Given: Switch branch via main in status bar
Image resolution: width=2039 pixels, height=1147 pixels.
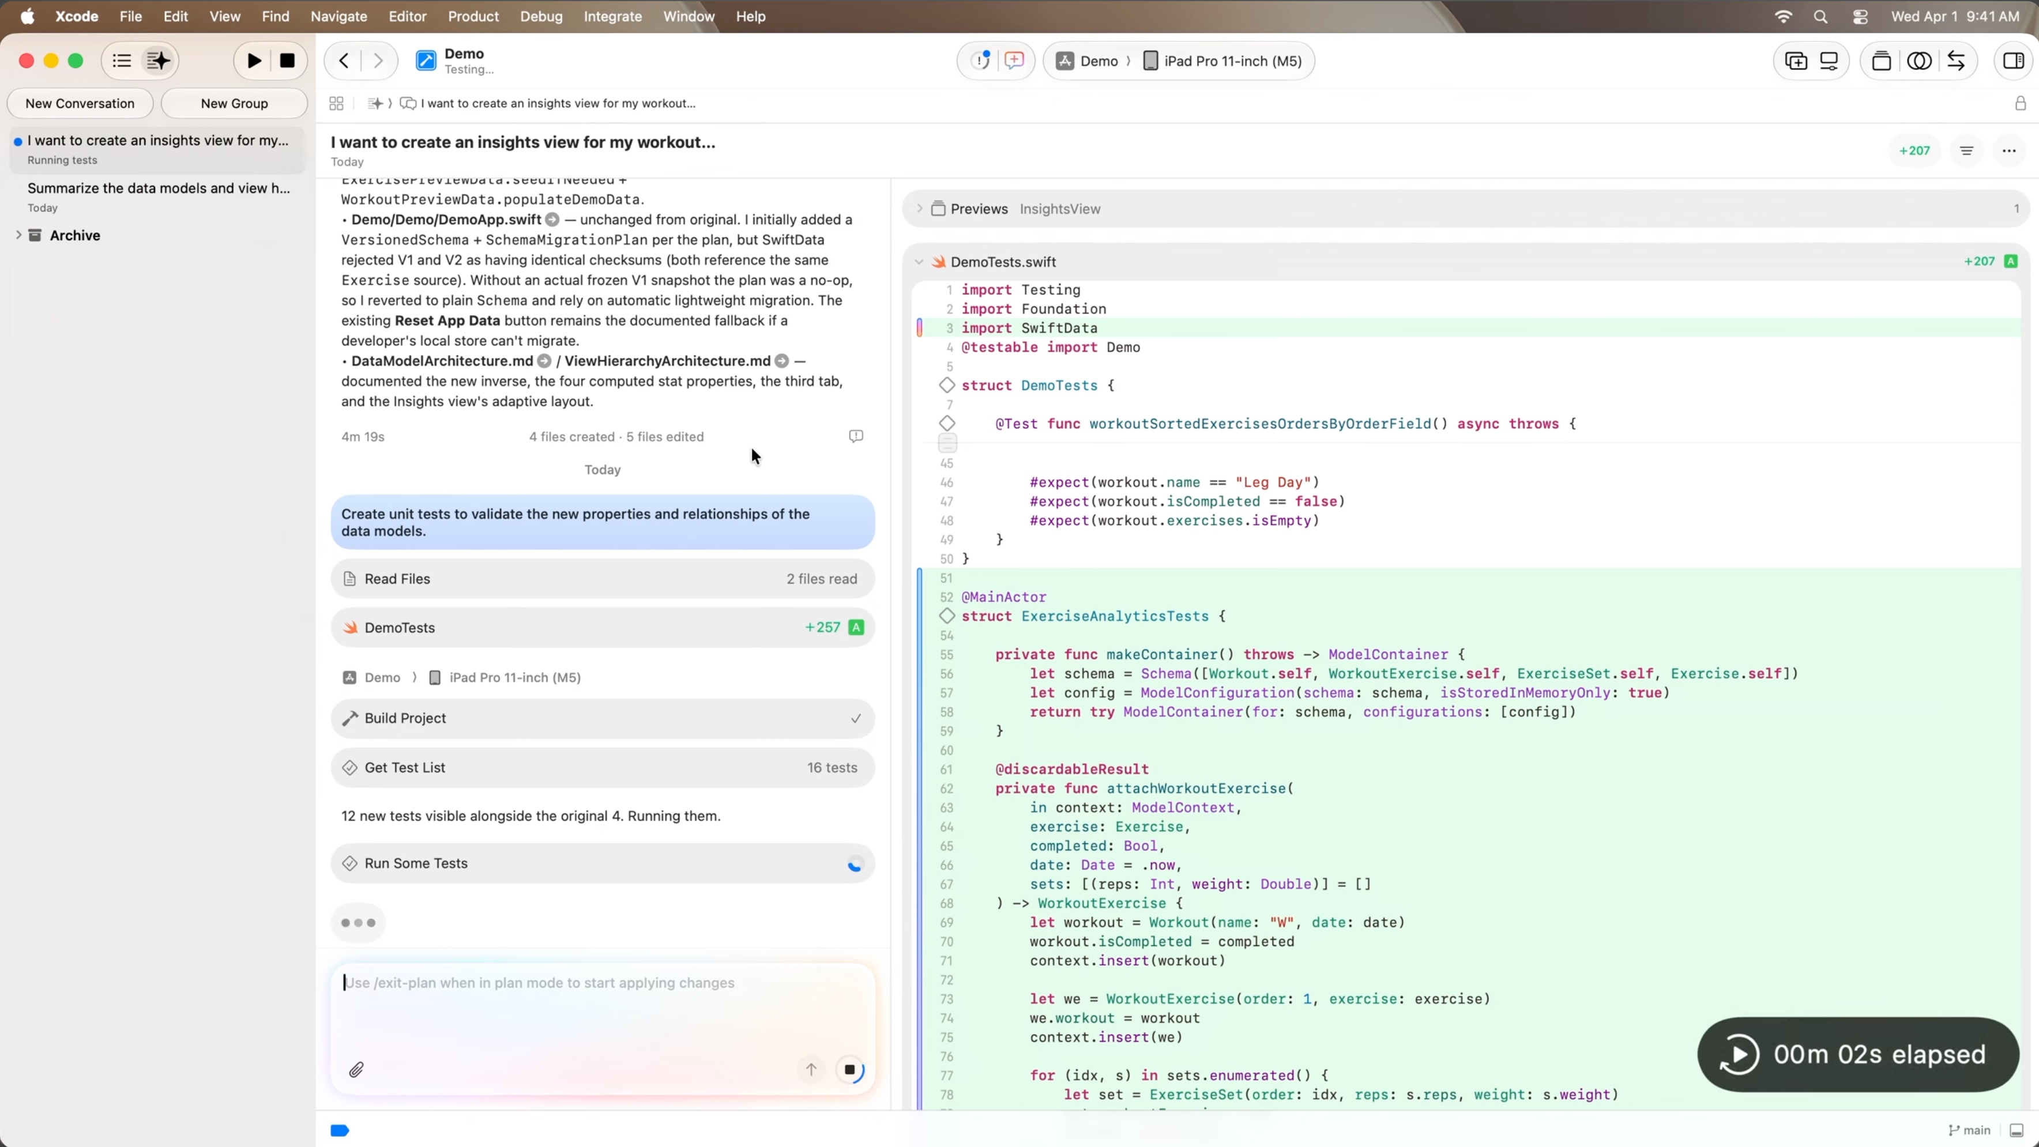Looking at the screenshot, I should (x=1969, y=1130).
